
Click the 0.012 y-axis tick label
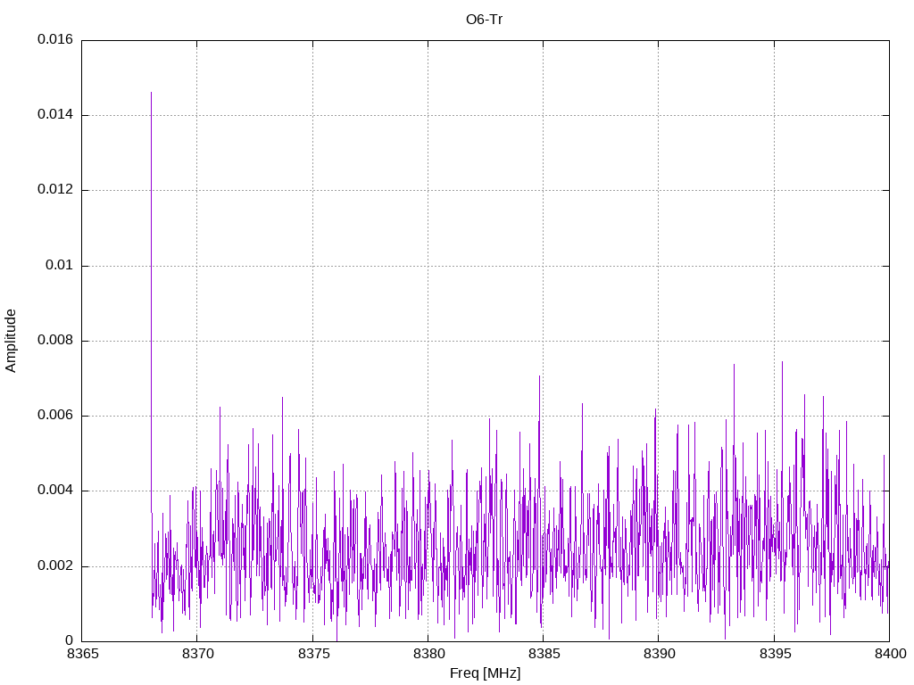[54, 190]
